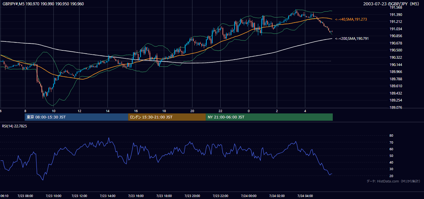This screenshot has height=199, width=424.
Task: Click RSI scale value 50
Action: pyautogui.click(x=391, y=156)
